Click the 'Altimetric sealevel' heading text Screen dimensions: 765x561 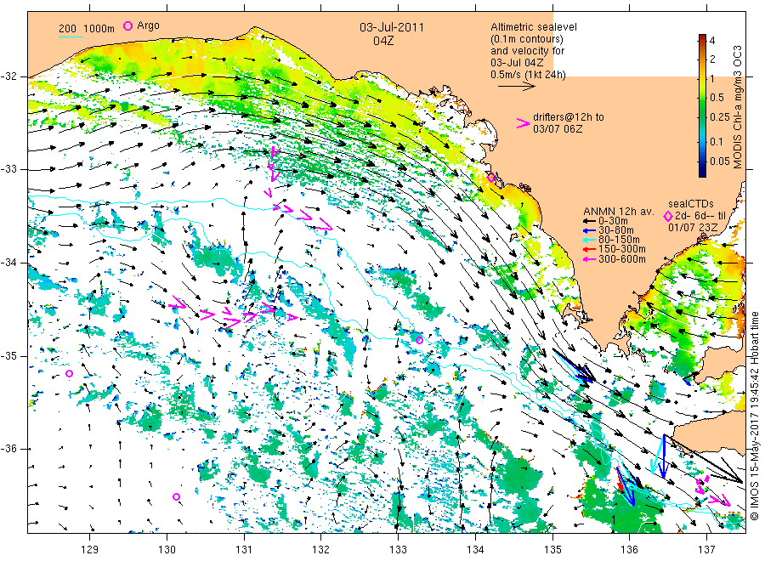tap(534, 27)
